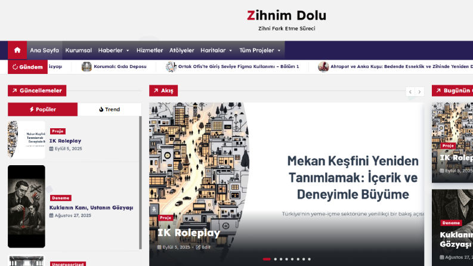Click calendar icon beside Eylül 5 in Güncellemeler

click(x=51, y=149)
